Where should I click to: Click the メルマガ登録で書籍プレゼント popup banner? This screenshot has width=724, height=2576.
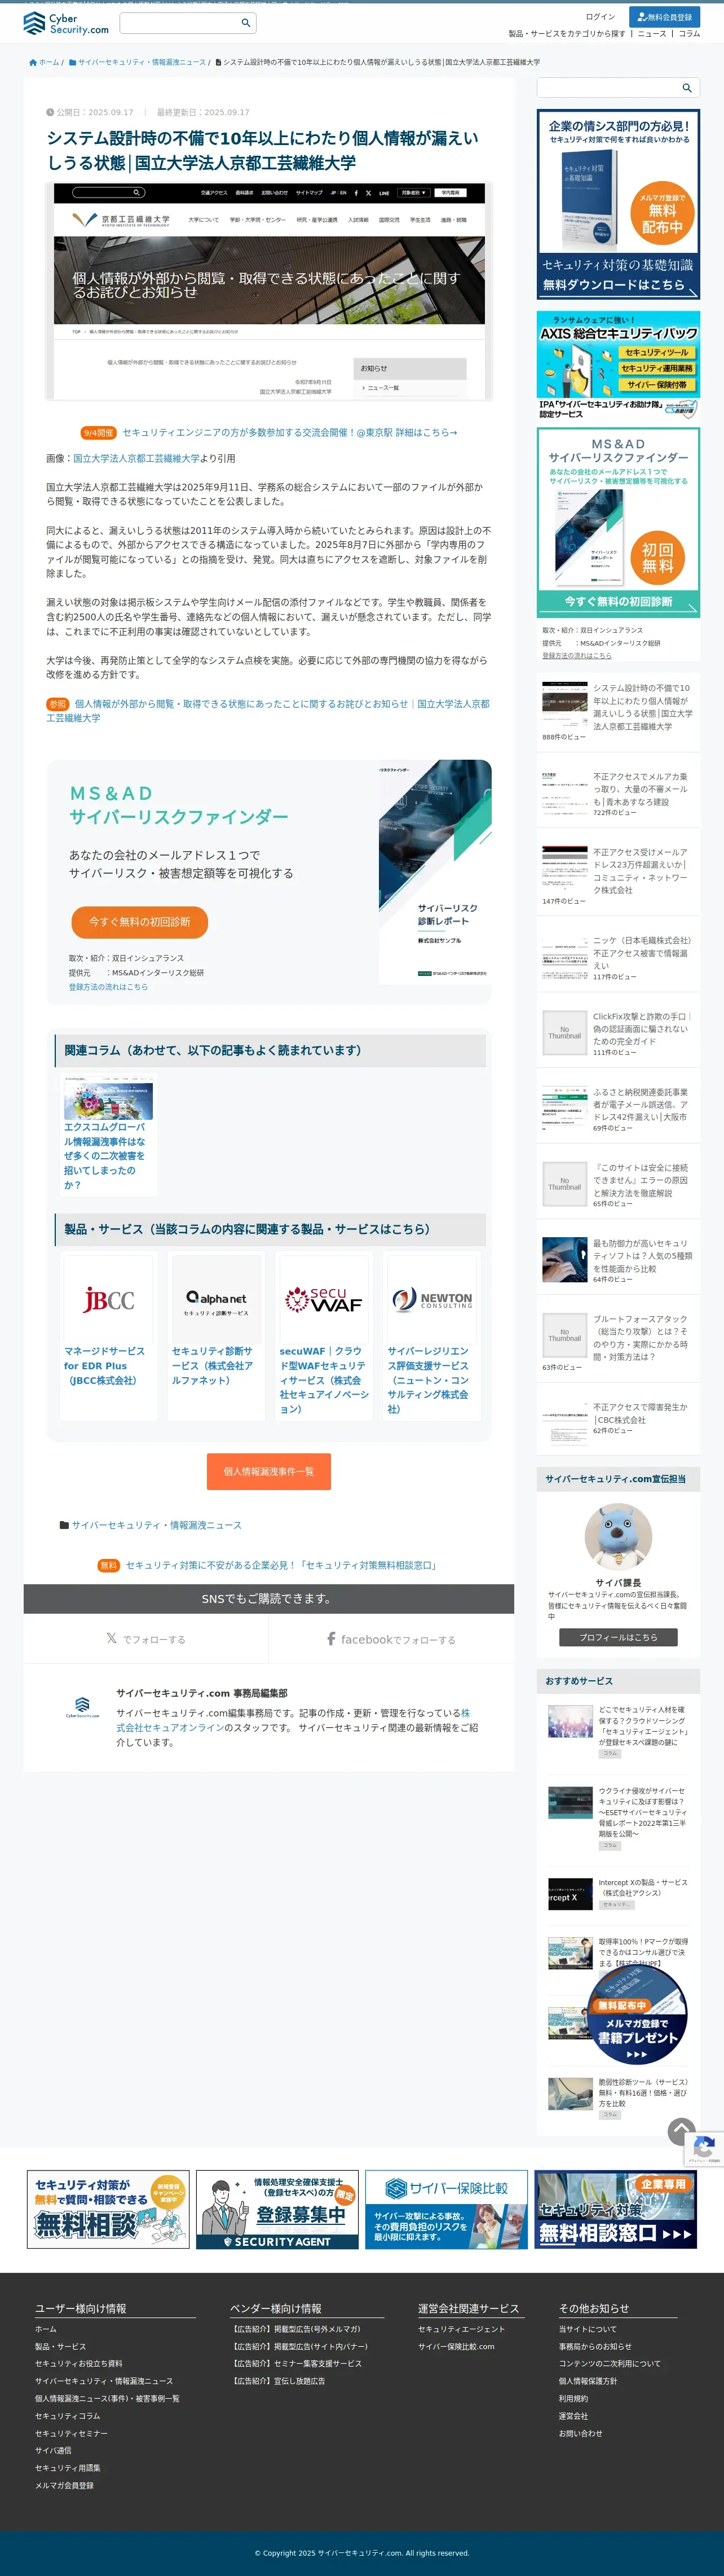tap(637, 2013)
